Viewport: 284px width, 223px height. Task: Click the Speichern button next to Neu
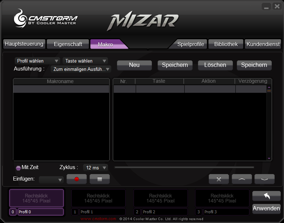(175, 65)
